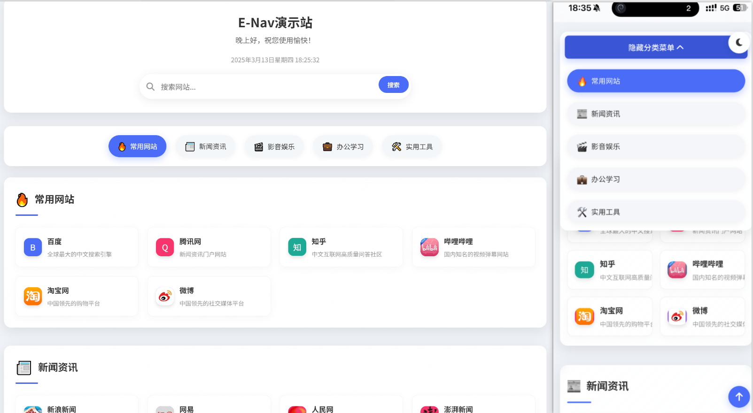Click the Baidu 'B' icon

pos(33,247)
